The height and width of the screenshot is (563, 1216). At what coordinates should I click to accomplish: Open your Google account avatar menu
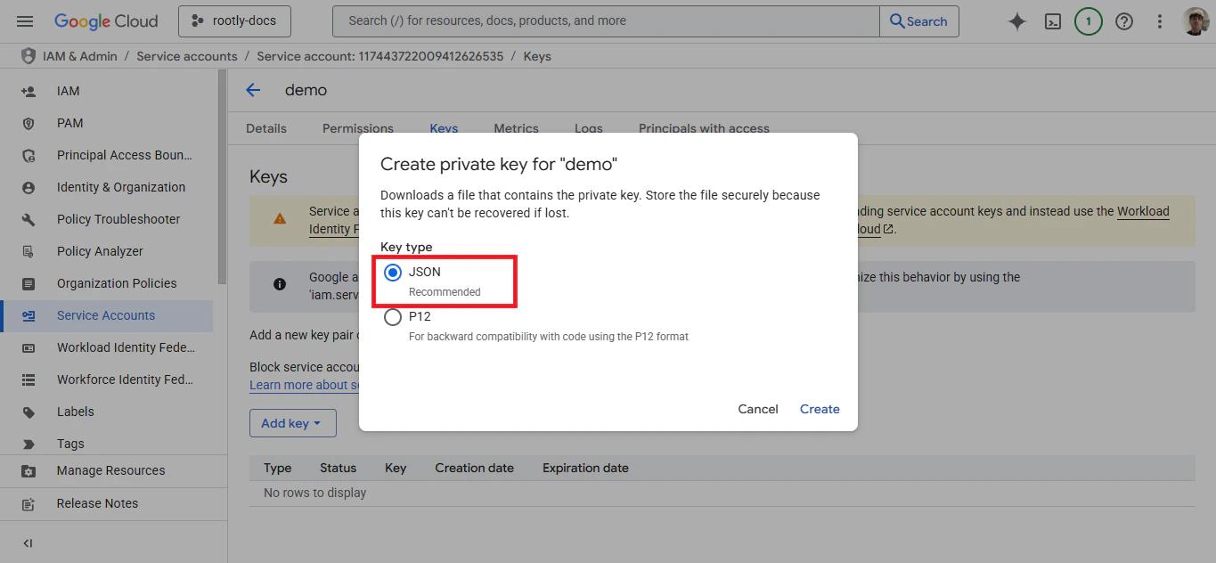point(1195,20)
